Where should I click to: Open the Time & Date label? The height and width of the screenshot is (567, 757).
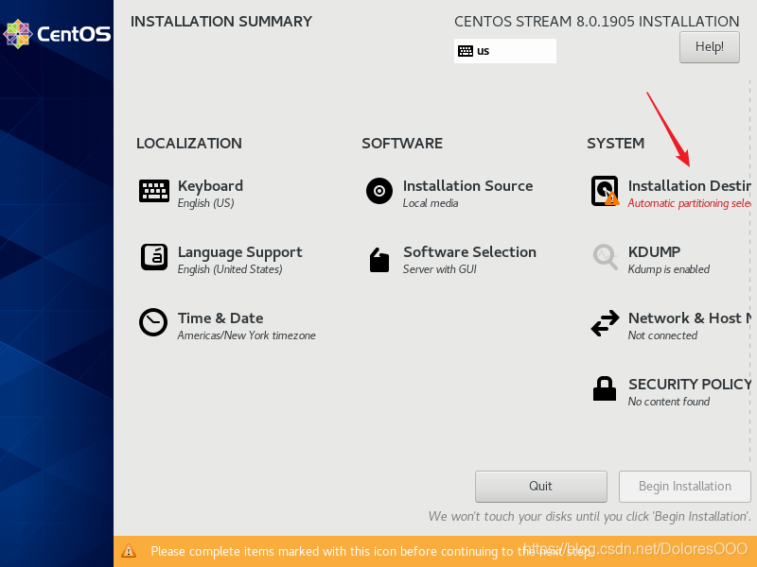[220, 318]
